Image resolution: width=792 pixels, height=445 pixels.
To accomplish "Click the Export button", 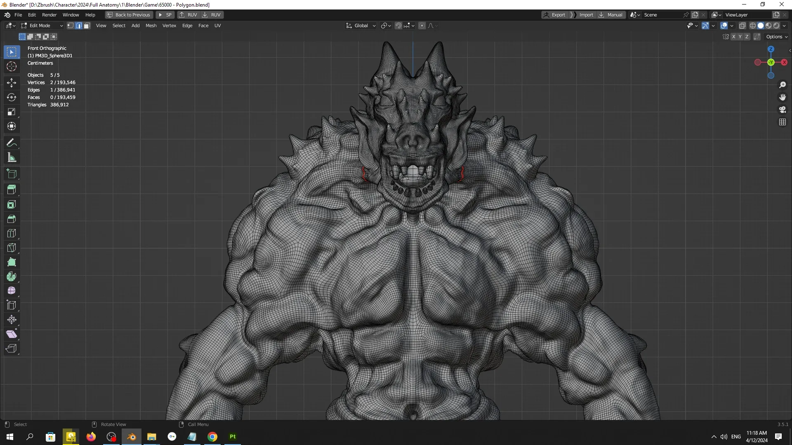I will point(554,15).
